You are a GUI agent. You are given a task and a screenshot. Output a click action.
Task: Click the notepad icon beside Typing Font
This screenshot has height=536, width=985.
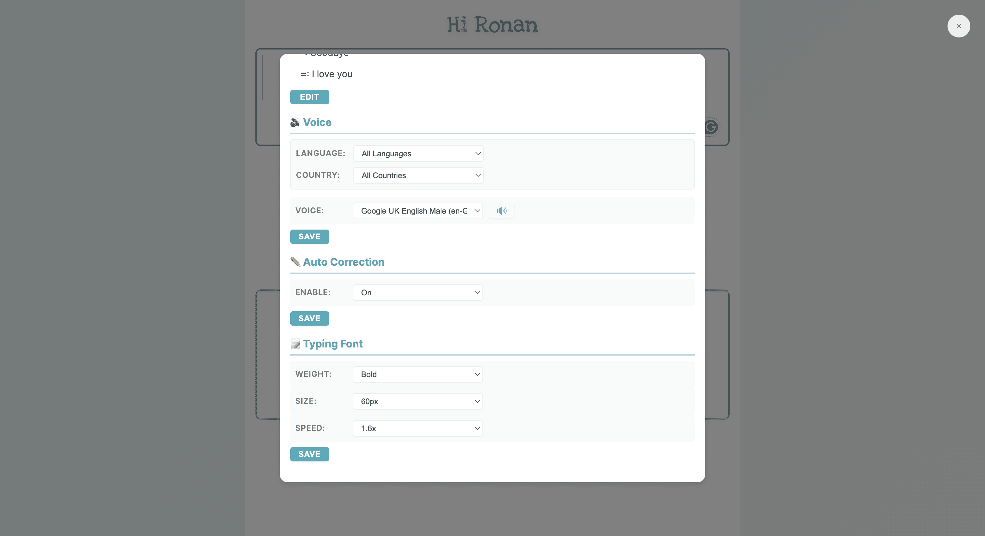click(x=295, y=344)
